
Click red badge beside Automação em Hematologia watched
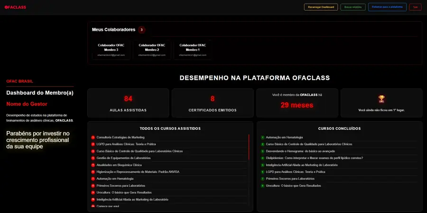click(93, 179)
